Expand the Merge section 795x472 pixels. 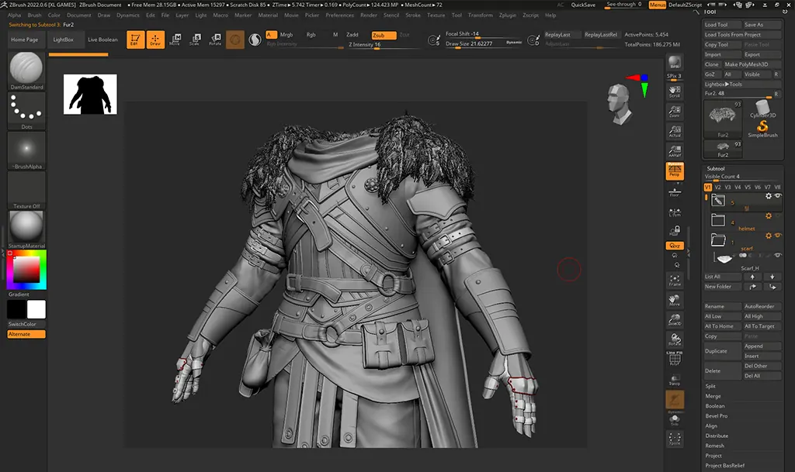click(x=713, y=396)
